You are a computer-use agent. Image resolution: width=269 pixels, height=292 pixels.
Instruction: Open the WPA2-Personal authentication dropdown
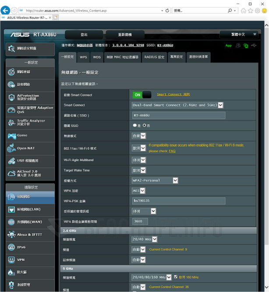(x=155, y=180)
